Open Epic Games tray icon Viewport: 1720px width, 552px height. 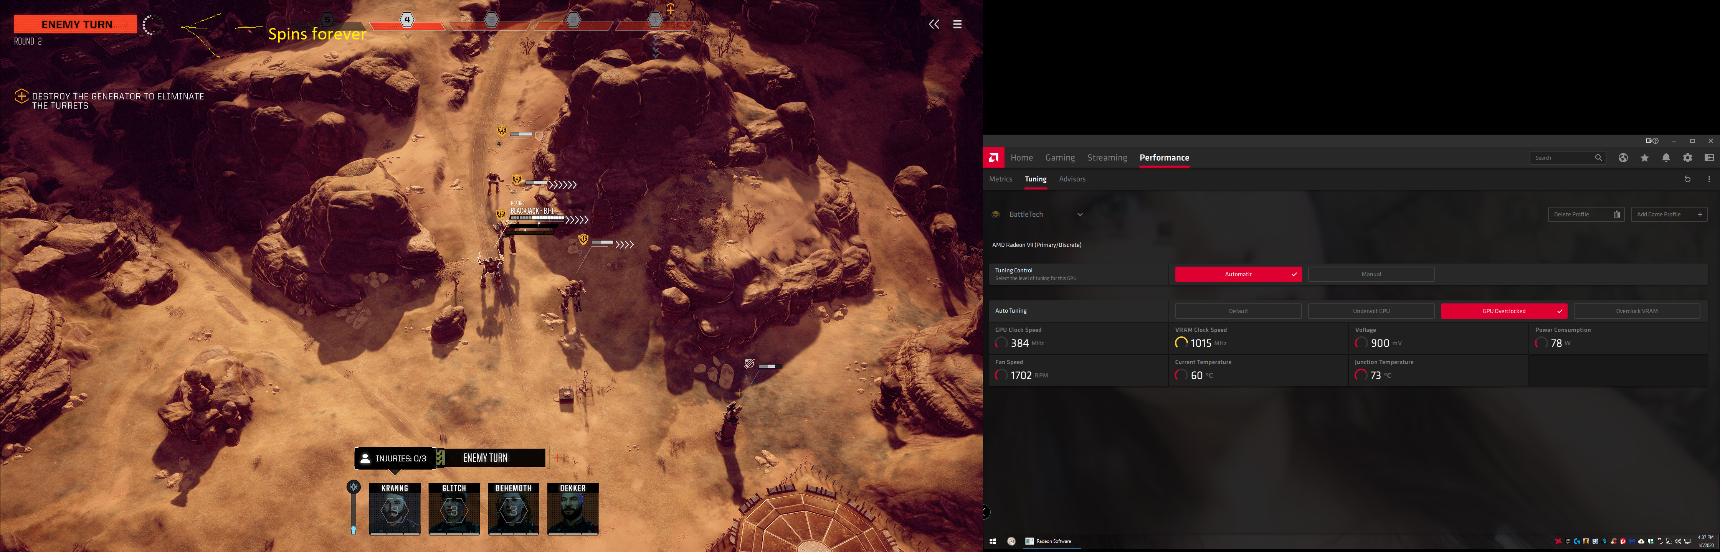(x=1568, y=541)
